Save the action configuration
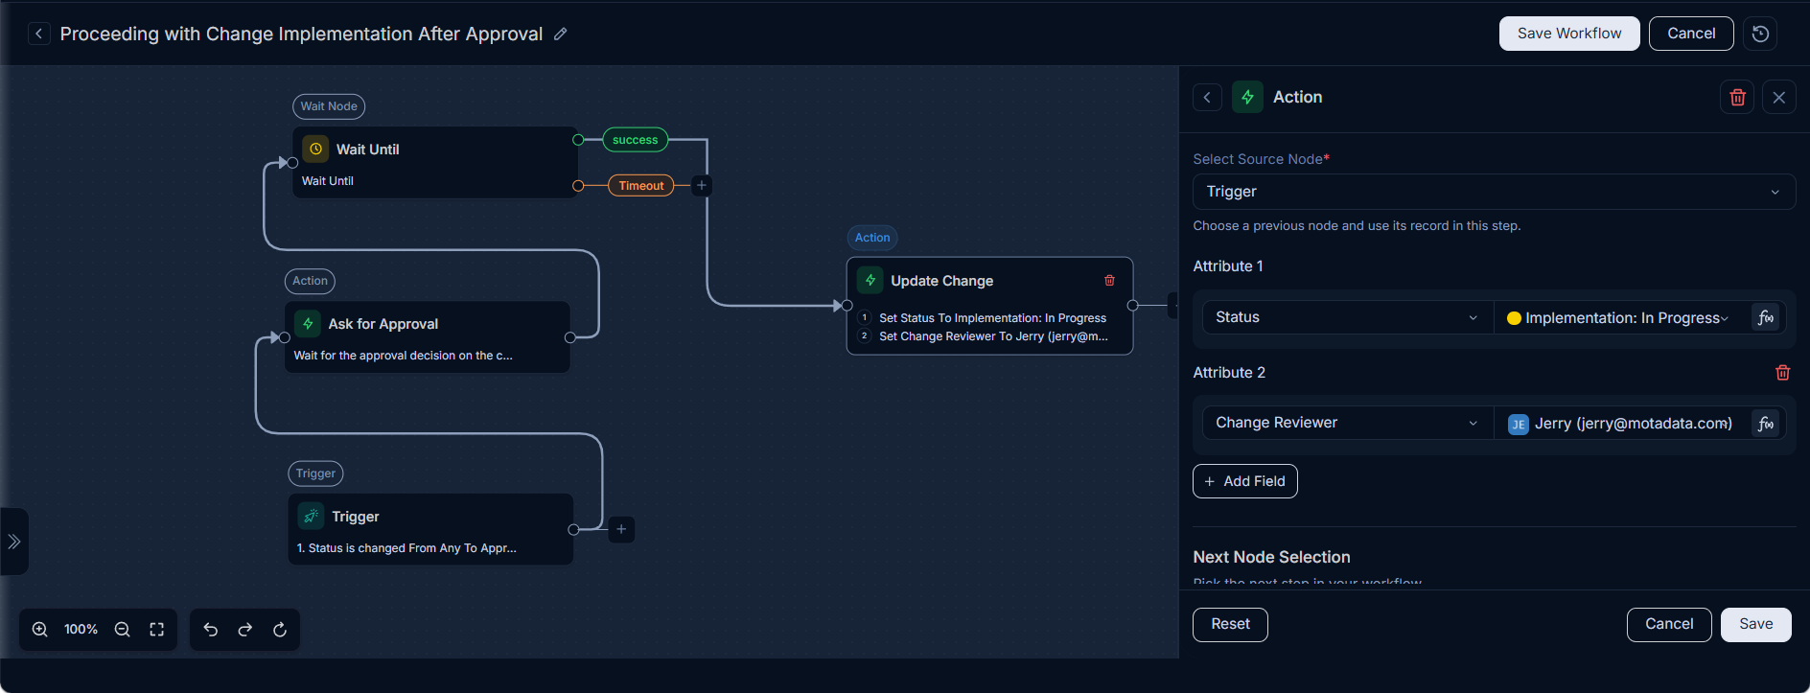This screenshot has width=1810, height=693. [1755, 624]
